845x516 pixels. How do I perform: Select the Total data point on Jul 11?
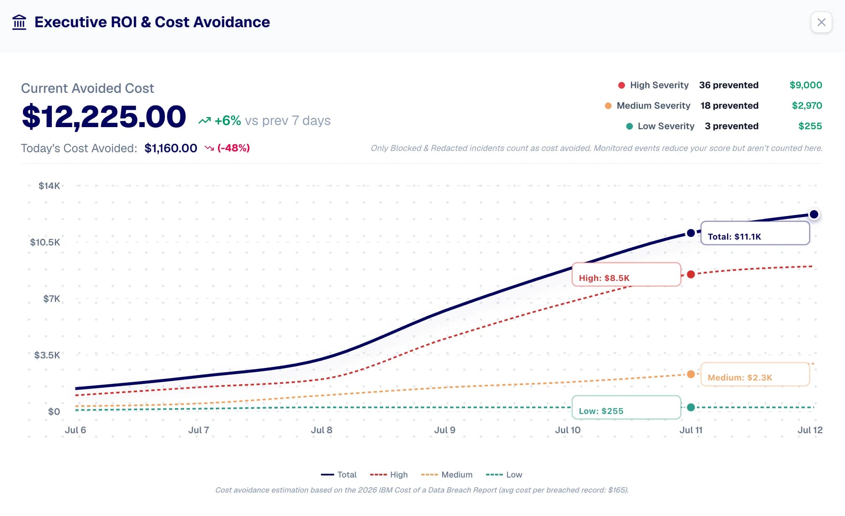691,233
